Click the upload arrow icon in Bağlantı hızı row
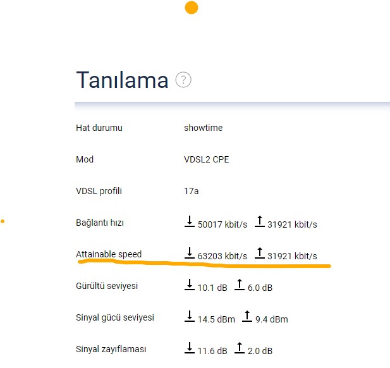The width and height of the screenshot is (390, 368). [x=260, y=221]
